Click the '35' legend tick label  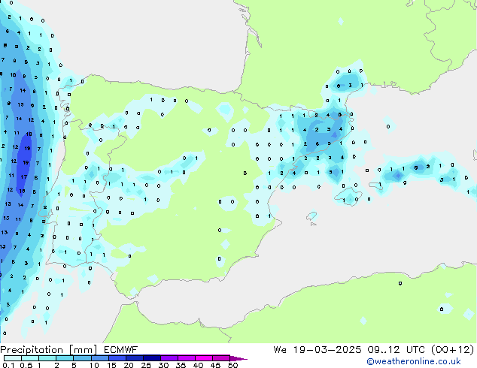181,365
